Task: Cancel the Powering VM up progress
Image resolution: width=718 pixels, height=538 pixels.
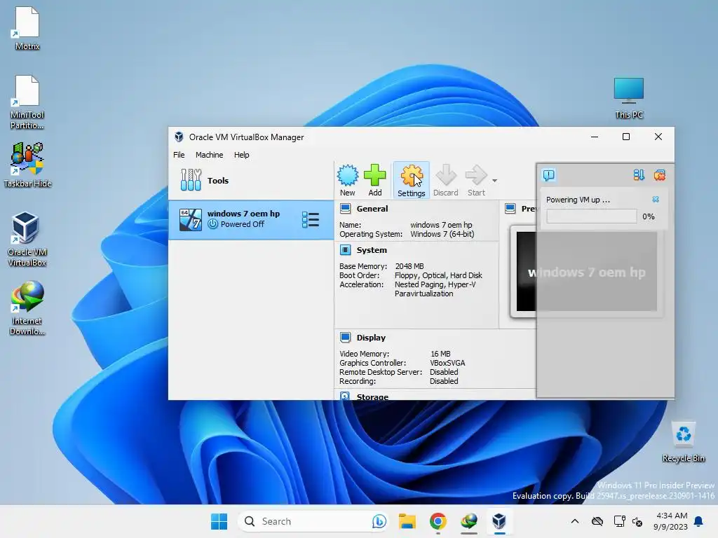Action: coord(656,200)
